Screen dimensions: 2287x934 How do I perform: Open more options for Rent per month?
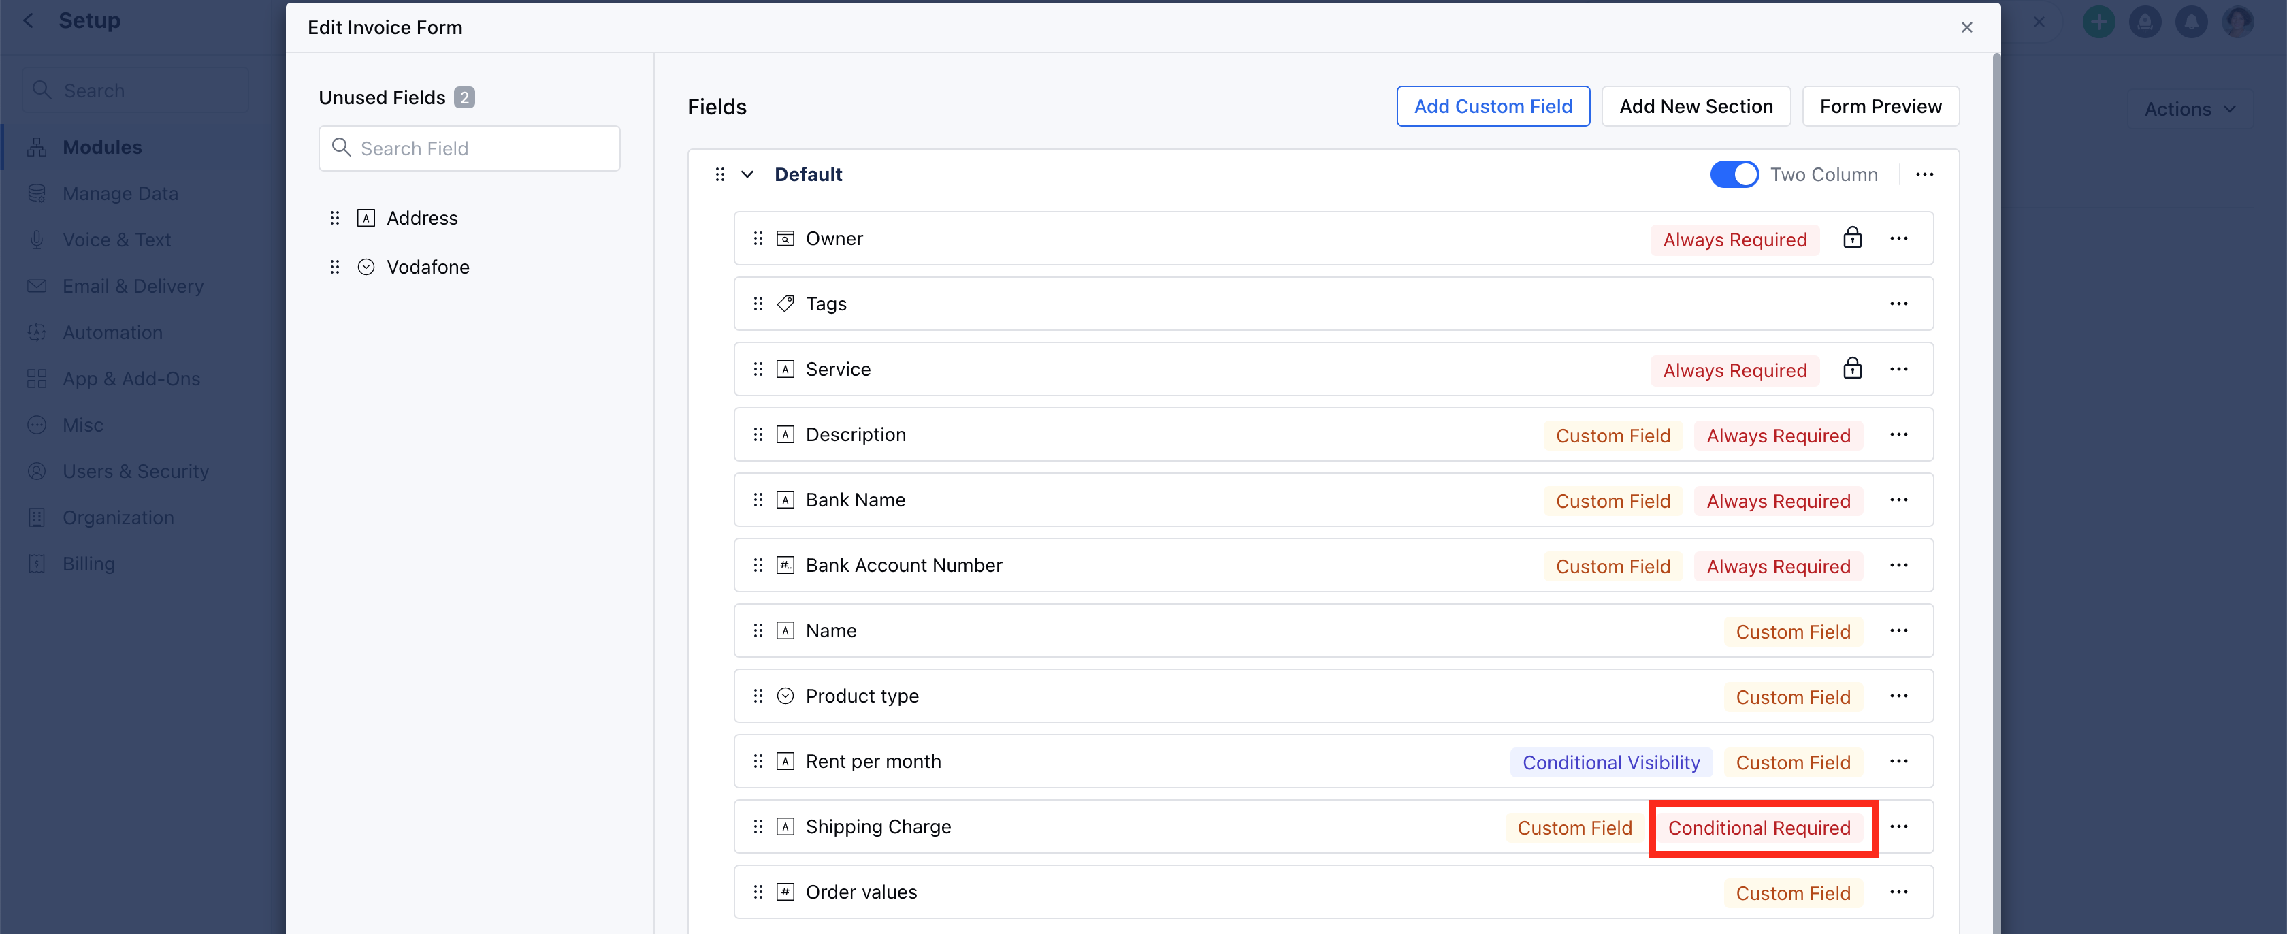(1898, 762)
